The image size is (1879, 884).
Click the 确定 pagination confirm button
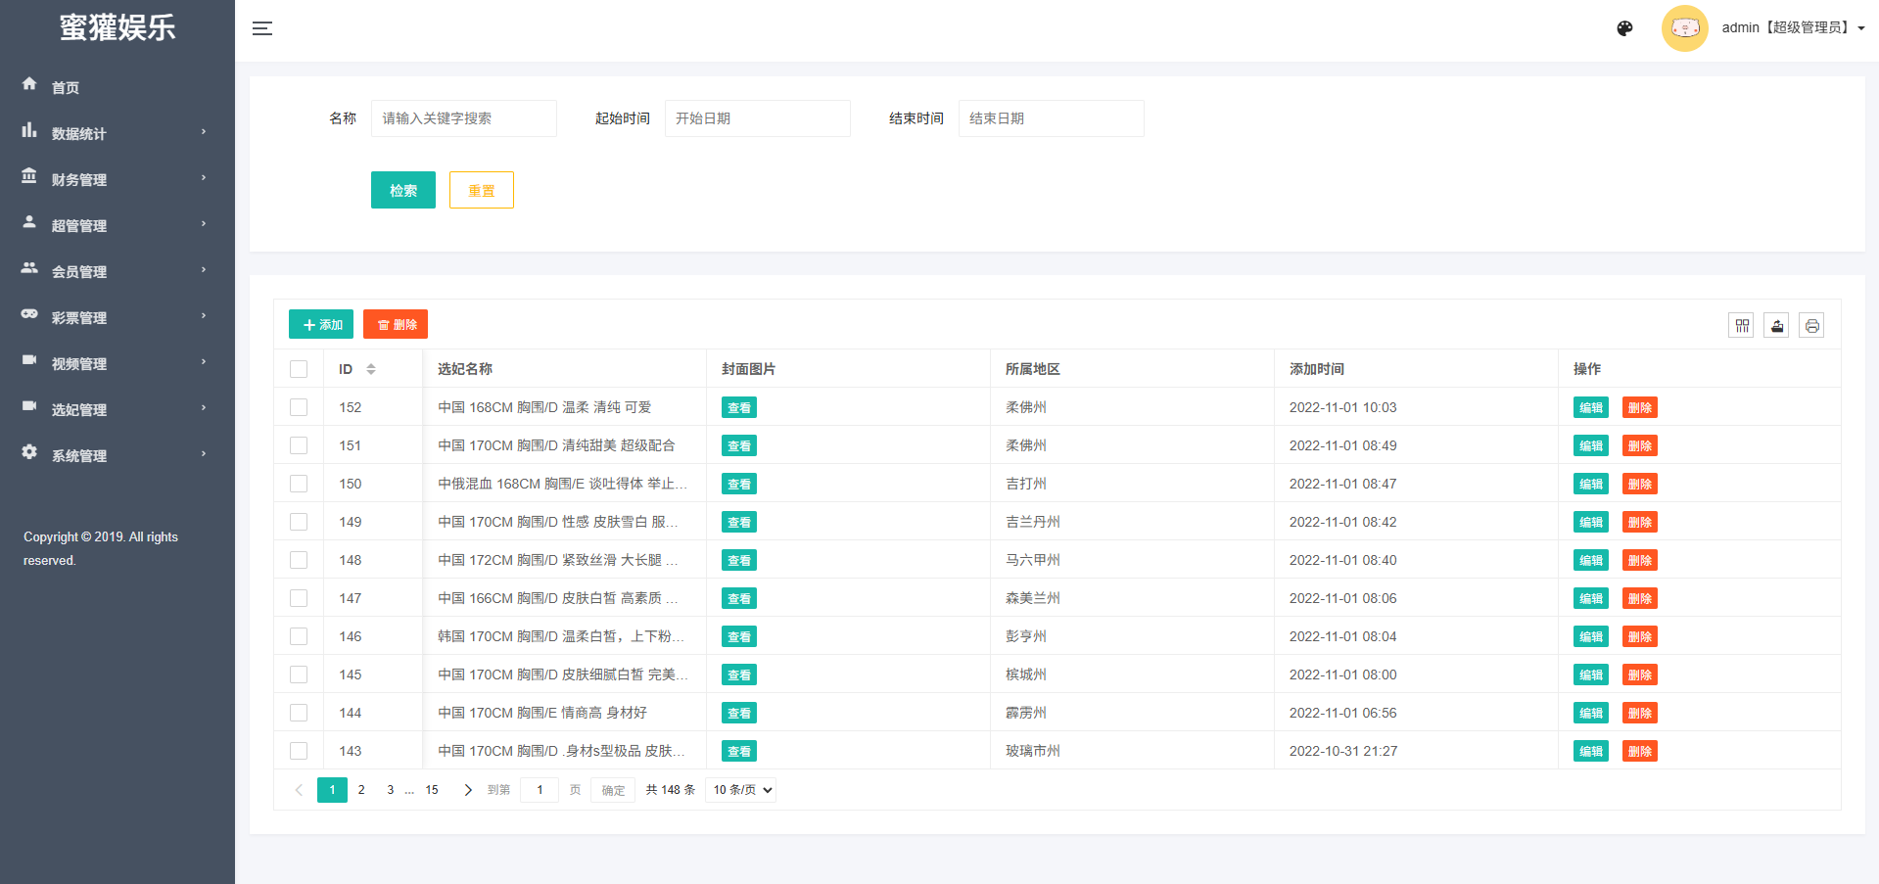[613, 790]
